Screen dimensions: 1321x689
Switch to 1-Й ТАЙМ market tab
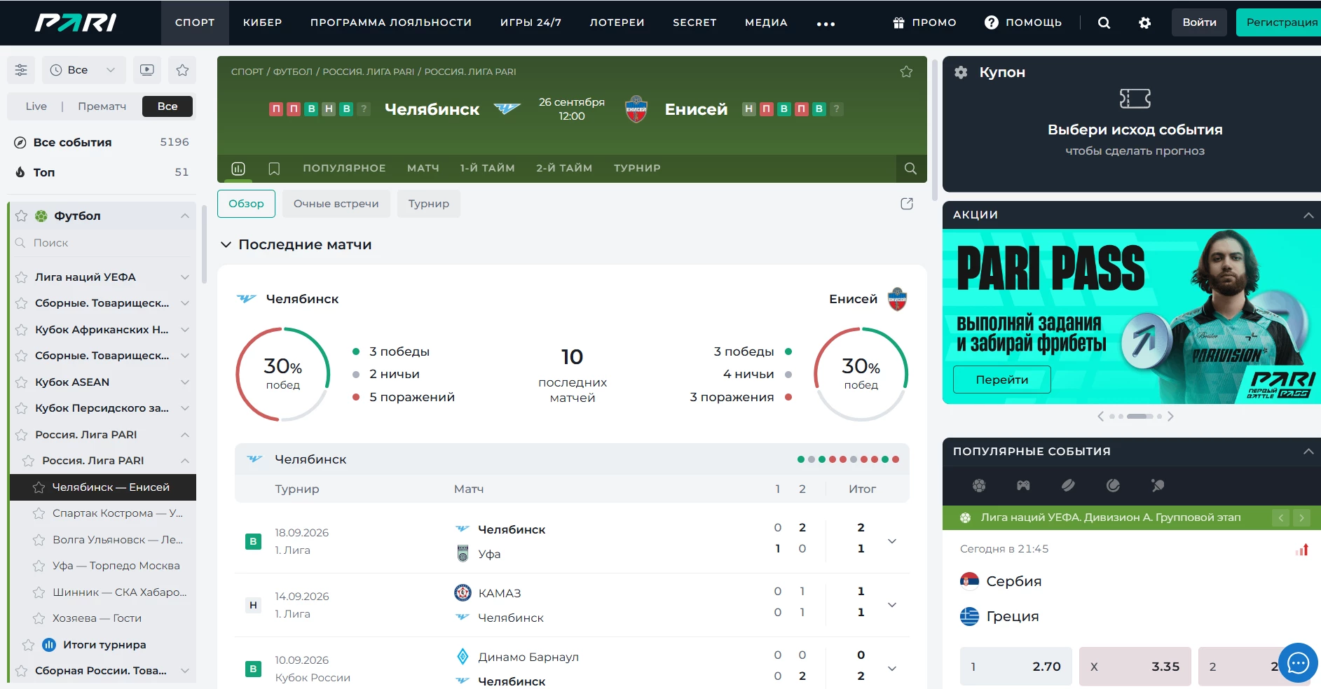(488, 168)
